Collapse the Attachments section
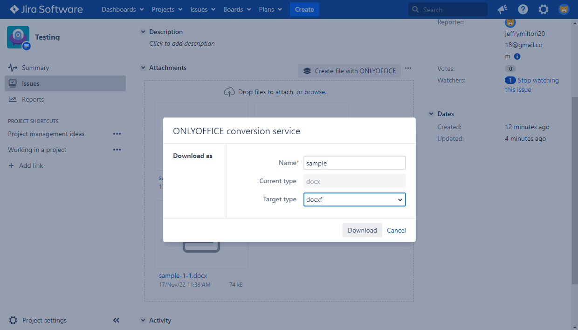The height and width of the screenshot is (330, 578). [143, 68]
